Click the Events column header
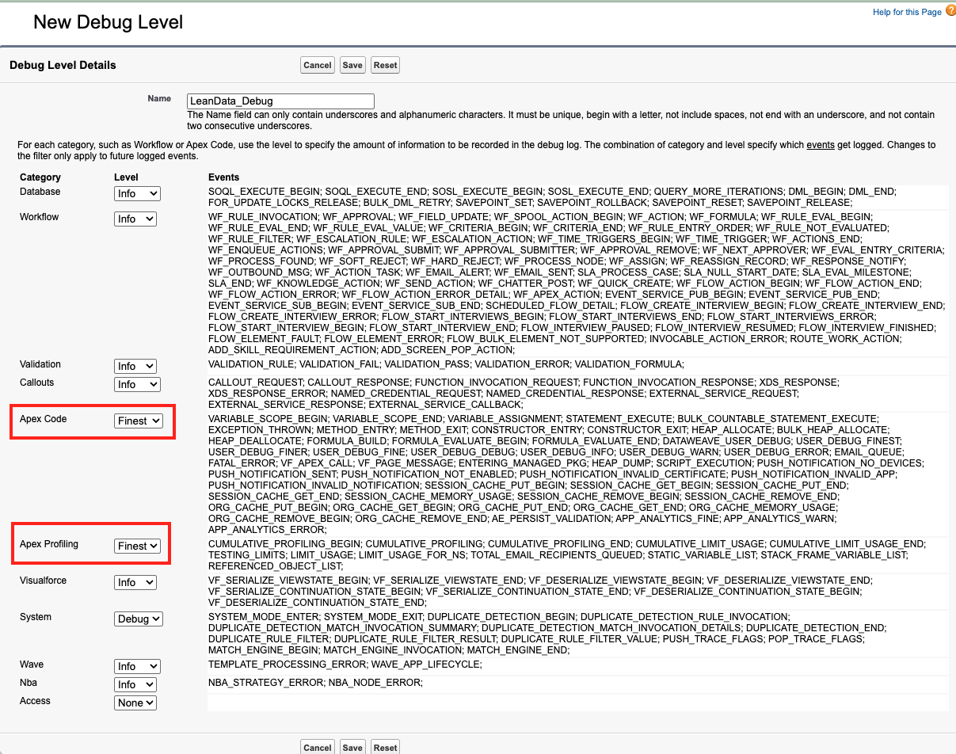 coord(224,177)
